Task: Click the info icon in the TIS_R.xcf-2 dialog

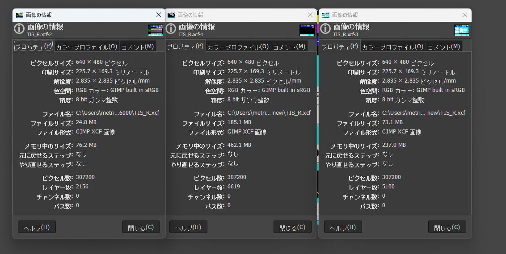Action: (x=19, y=29)
